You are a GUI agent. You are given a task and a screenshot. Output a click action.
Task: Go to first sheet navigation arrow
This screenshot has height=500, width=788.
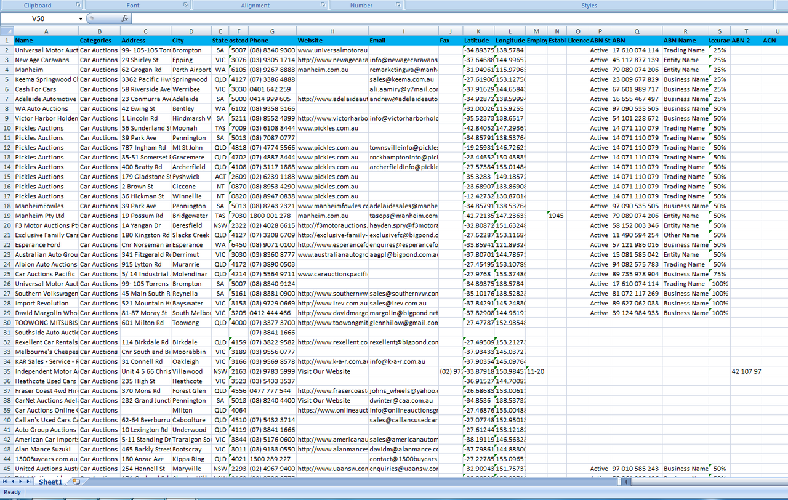(6, 482)
